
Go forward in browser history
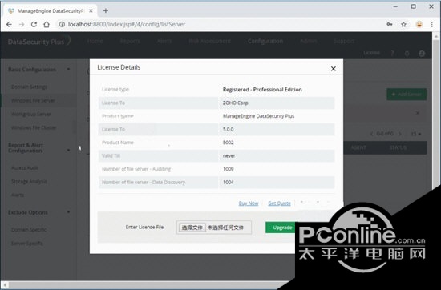[22, 25]
